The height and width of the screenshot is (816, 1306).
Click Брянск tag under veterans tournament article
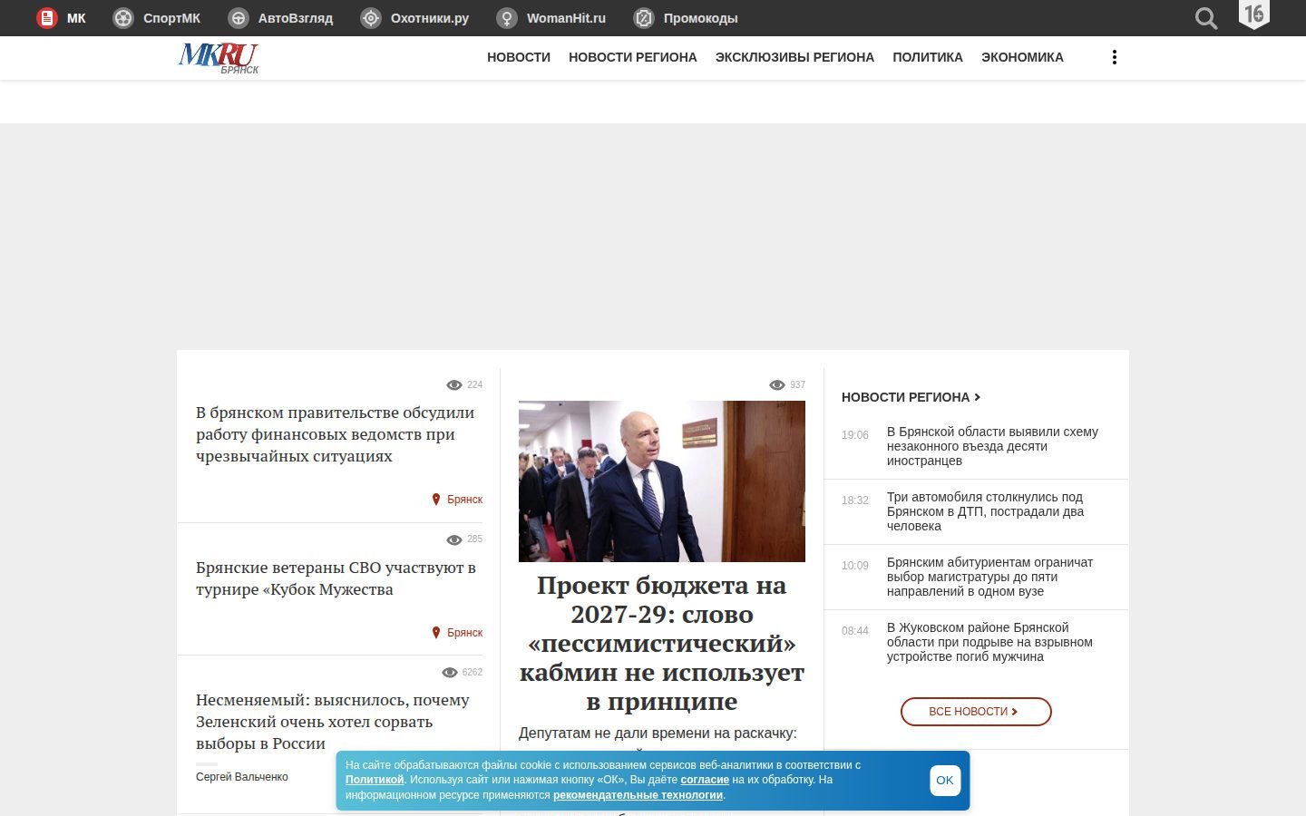(464, 633)
